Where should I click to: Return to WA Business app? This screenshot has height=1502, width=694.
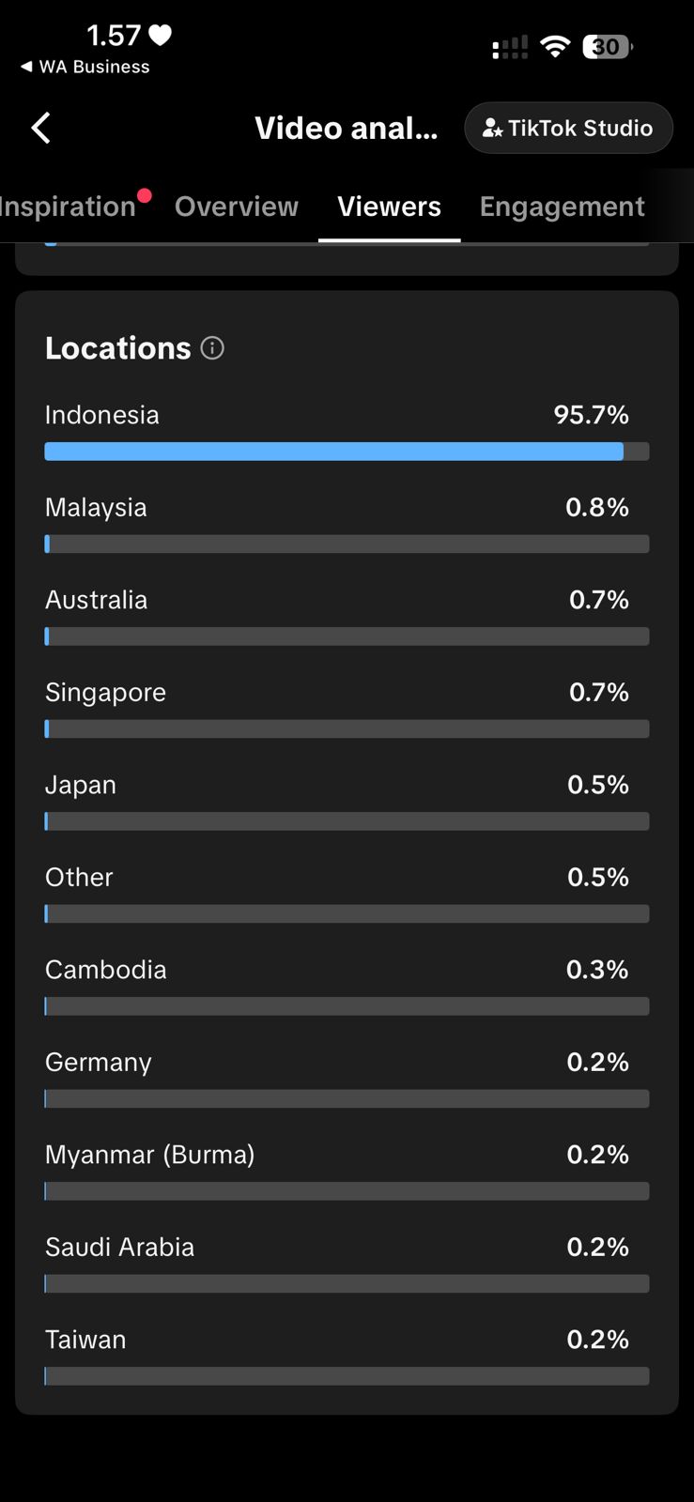(85, 67)
